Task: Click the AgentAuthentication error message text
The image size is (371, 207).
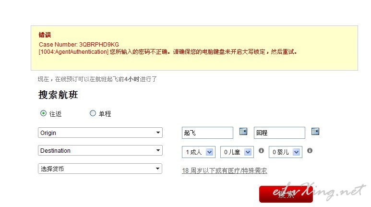Action: [x=168, y=52]
